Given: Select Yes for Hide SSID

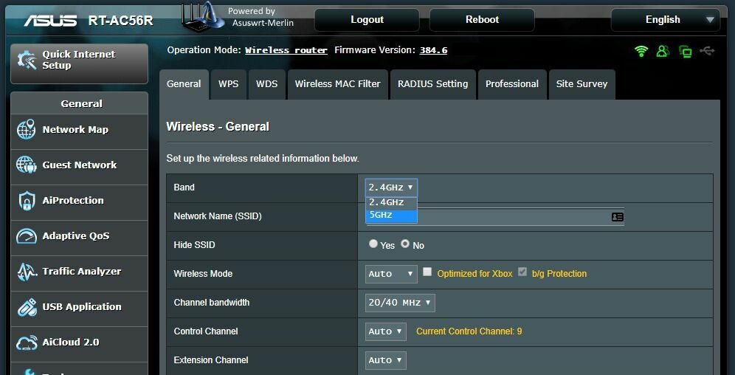Looking at the screenshot, I should click(x=373, y=244).
